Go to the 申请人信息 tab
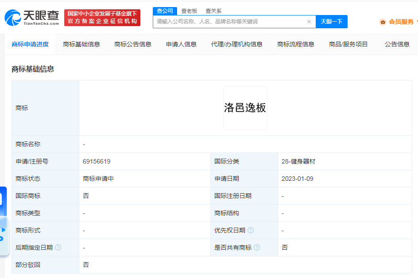The height and width of the screenshot is (278, 418). coord(181,44)
